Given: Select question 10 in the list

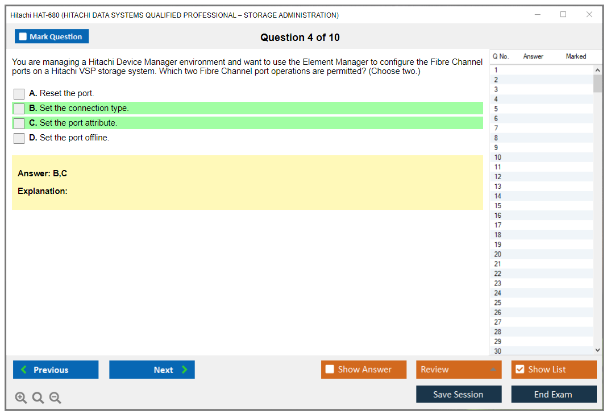Looking at the screenshot, I should point(498,158).
